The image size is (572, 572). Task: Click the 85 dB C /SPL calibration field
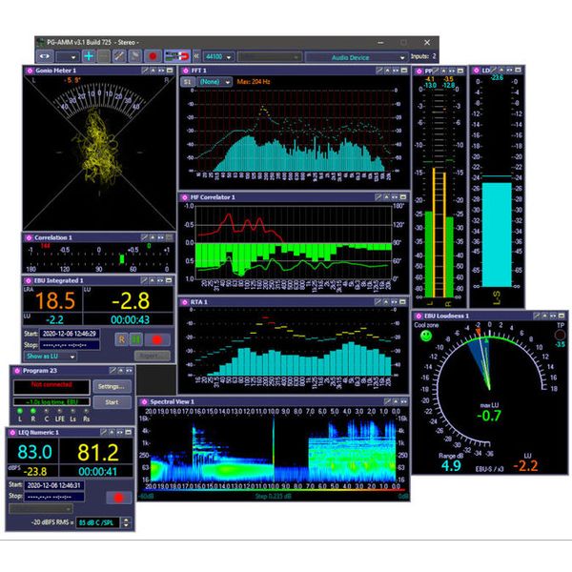click(97, 522)
